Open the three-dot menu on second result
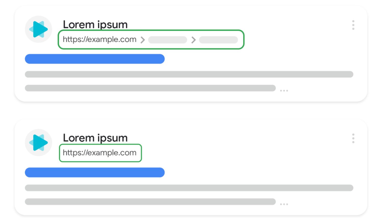Screen dimensions: 383x219 click(353, 138)
